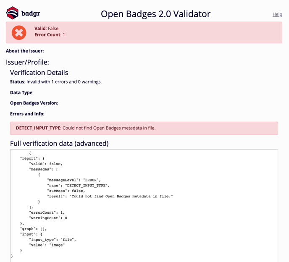
Task: Click the 'Data Type:' label
Action: (22, 92)
